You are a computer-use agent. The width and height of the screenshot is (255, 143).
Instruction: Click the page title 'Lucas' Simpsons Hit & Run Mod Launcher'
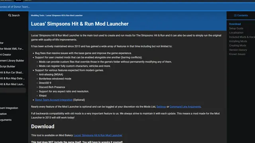pyautogui.click(x=80, y=24)
